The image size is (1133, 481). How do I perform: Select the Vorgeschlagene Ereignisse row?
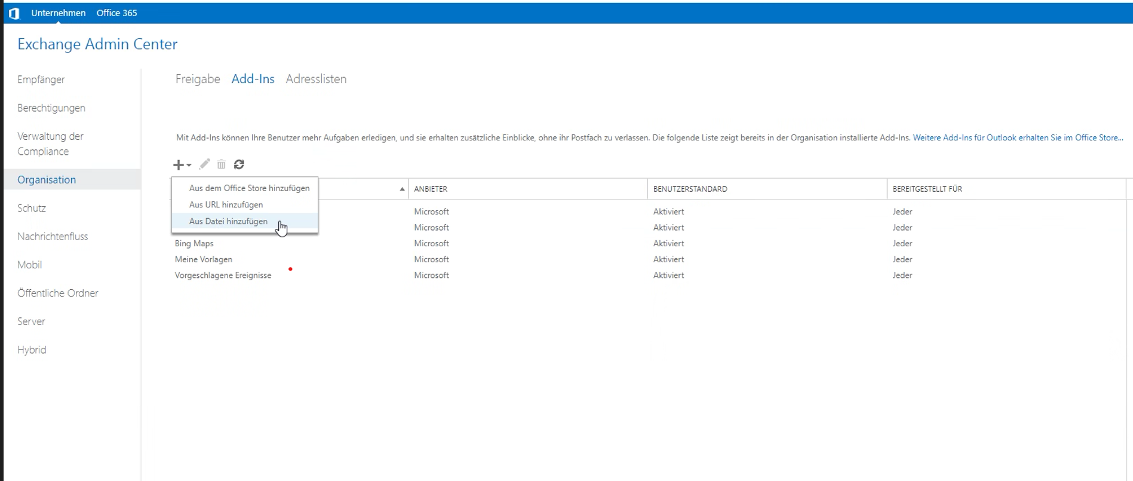click(648, 275)
